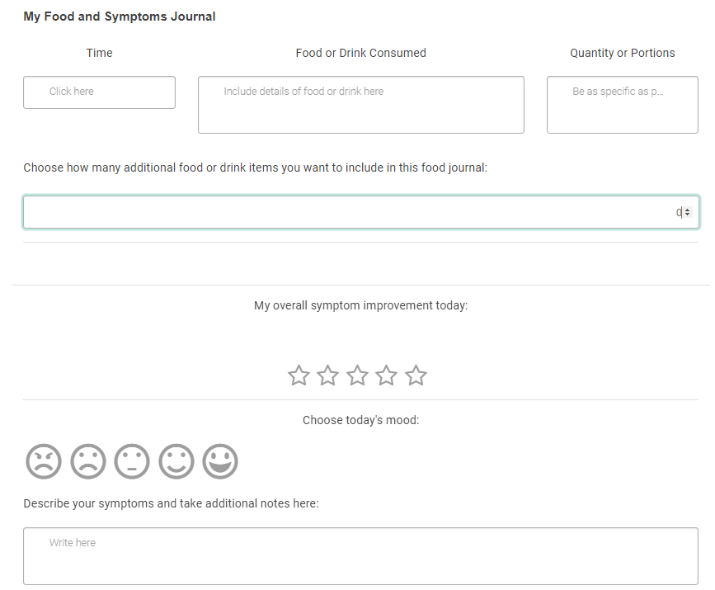Select the angry face mood

pyautogui.click(x=44, y=461)
